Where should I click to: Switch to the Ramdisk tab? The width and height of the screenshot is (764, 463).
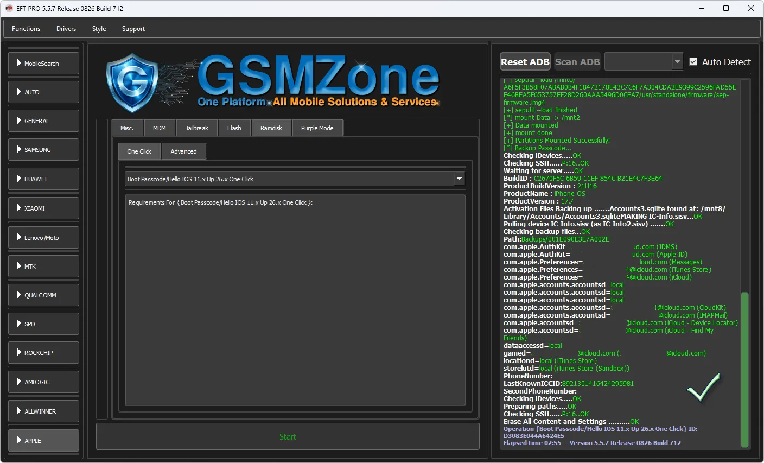[x=271, y=128]
